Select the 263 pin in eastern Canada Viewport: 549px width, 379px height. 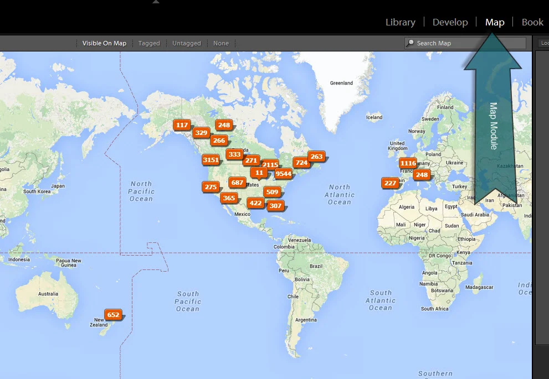click(x=316, y=157)
